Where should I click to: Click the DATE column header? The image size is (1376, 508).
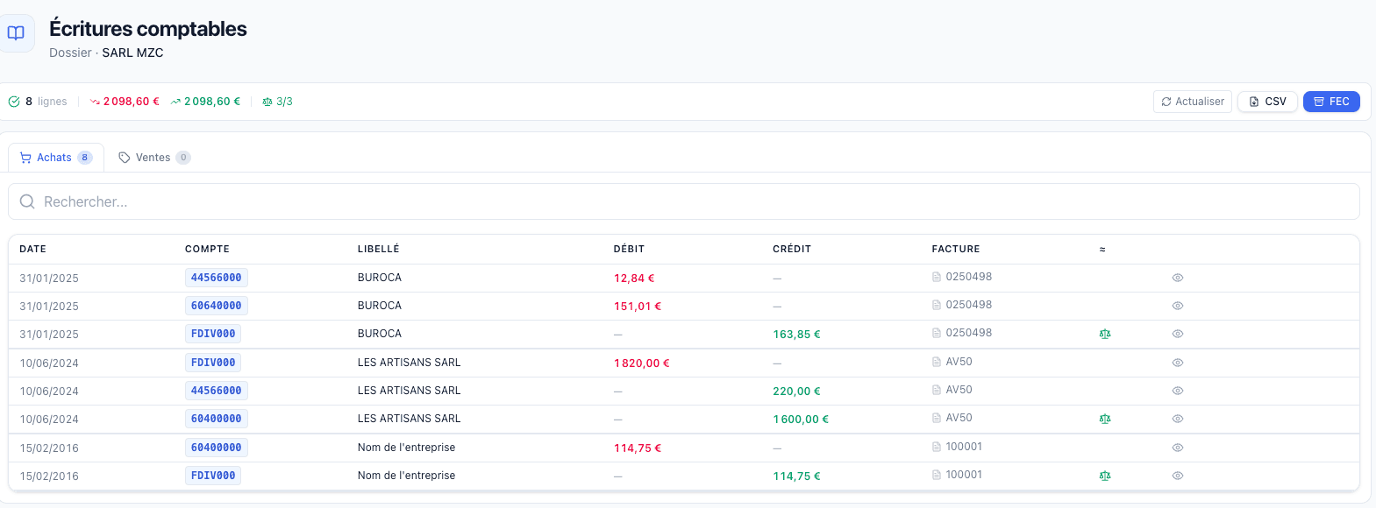coord(33,249)
